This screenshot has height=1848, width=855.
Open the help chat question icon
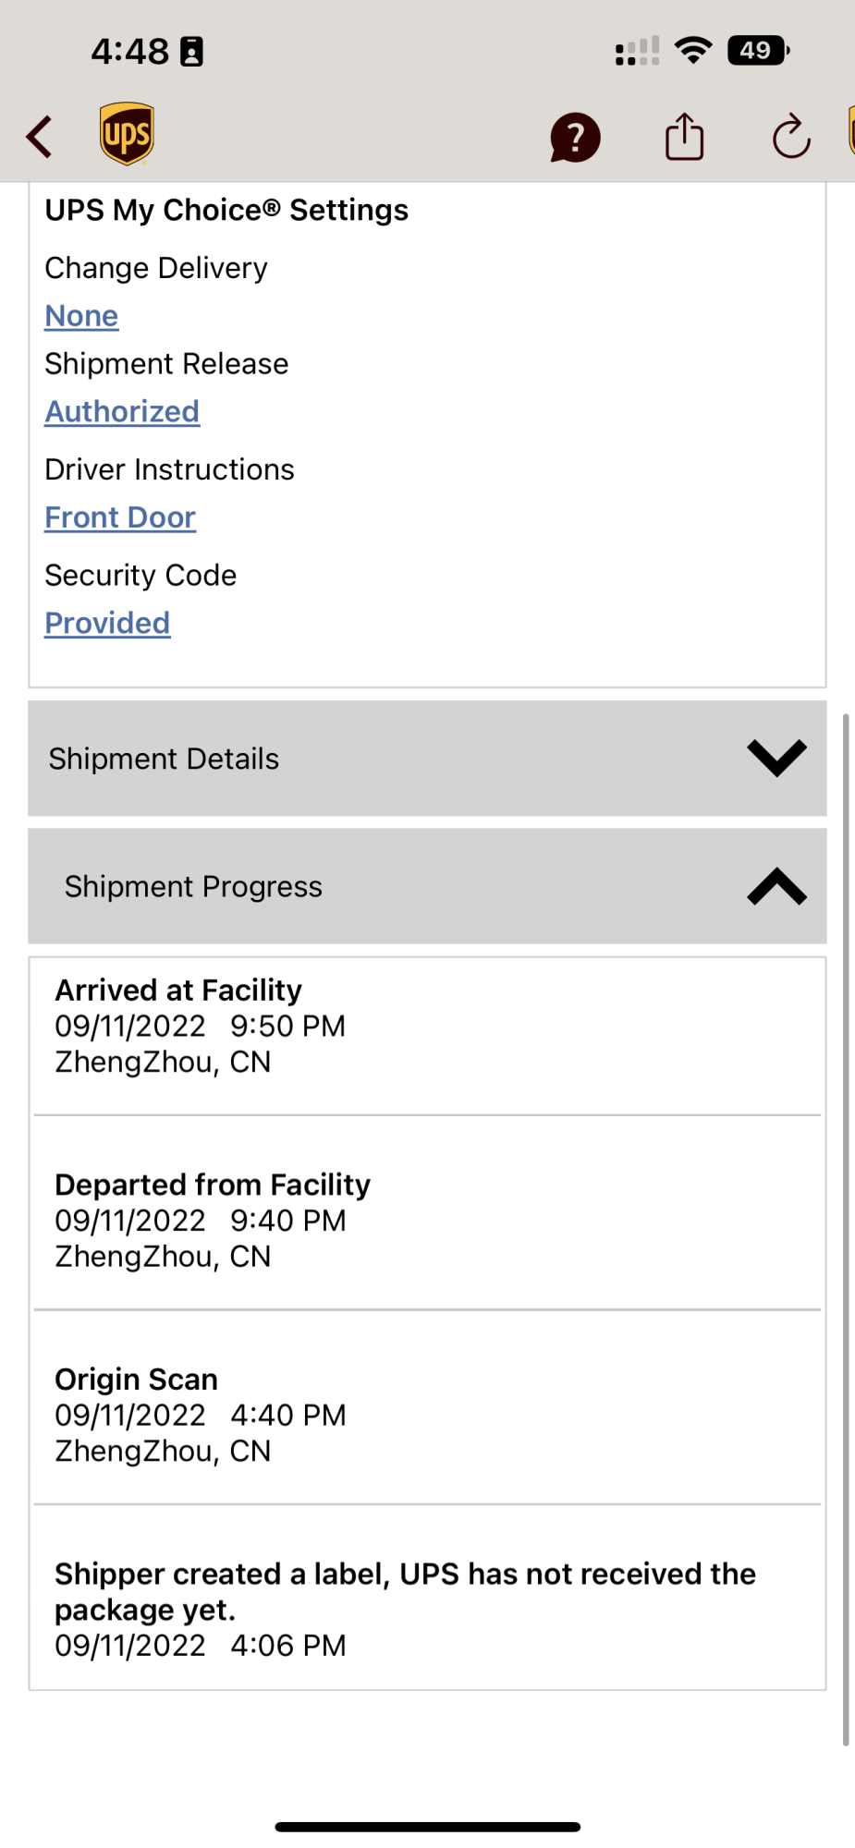575,138
